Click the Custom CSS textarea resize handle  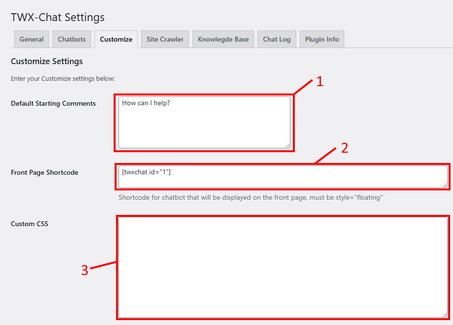tap(445, 315)
